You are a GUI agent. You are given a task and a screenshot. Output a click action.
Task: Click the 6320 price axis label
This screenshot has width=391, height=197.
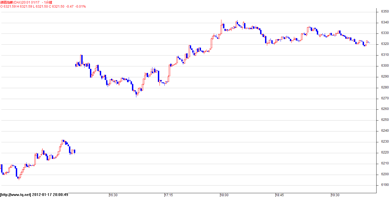coord(385,44)
